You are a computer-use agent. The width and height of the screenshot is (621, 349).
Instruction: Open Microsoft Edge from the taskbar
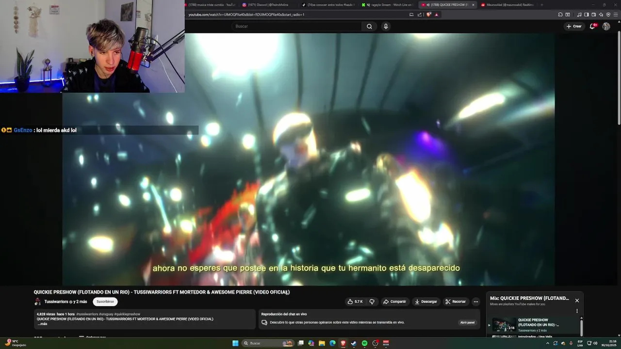pos(332,343)
